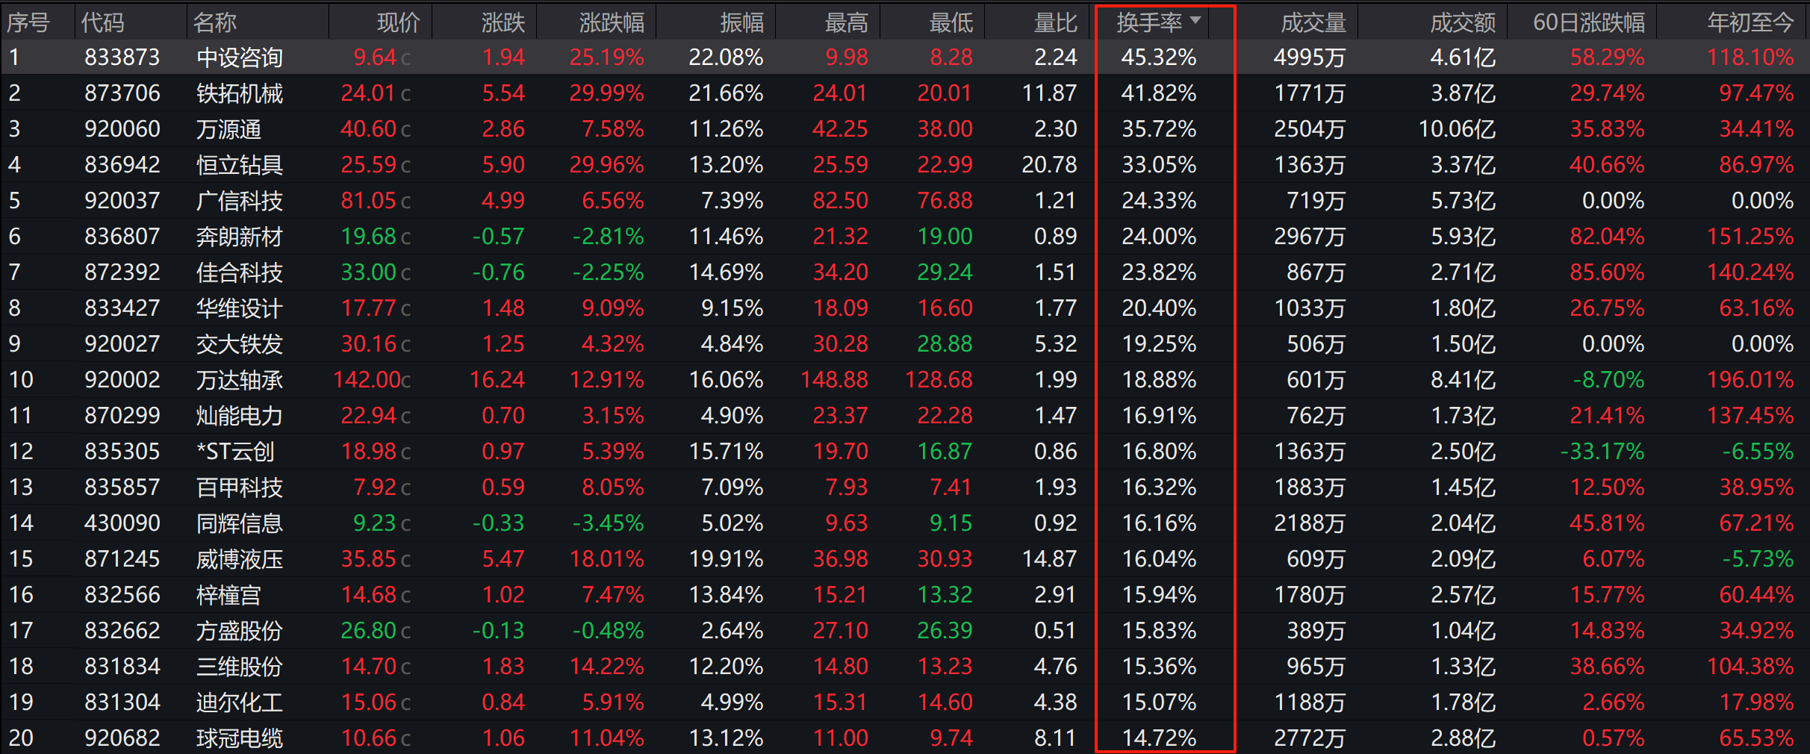Click stock code 920682

click(x=122, y=738)
